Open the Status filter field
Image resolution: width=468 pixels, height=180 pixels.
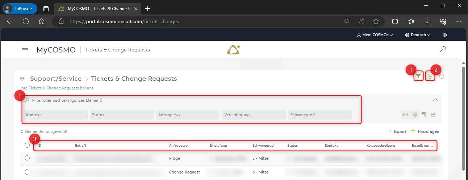tap(122, 115)
